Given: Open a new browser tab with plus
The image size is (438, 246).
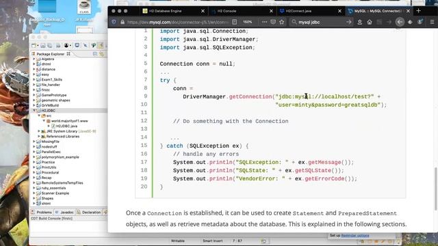Looking at the screenshot, I should pyautogui.click(x=418, y=11).
